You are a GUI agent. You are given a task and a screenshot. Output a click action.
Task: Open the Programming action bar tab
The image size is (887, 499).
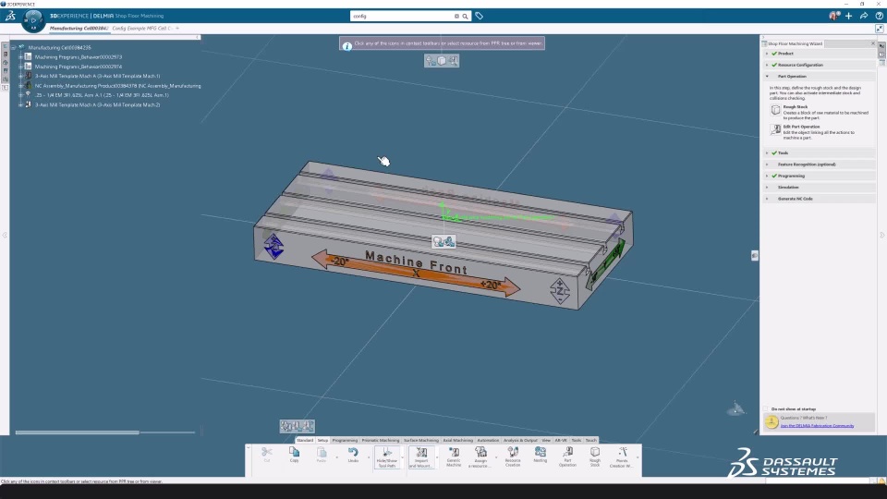pyautogui.click(x=345, y=440)
